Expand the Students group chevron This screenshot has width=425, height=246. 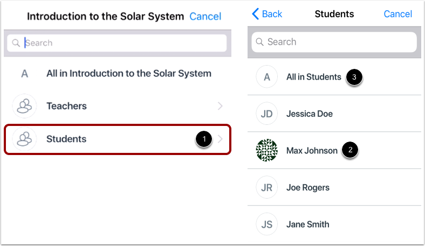[x=220, y=139]
